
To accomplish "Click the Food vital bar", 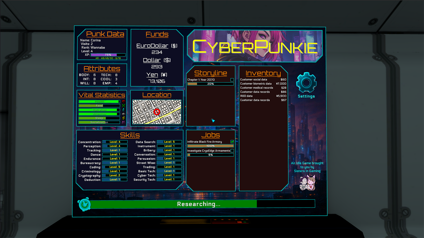I will point(99,106).
